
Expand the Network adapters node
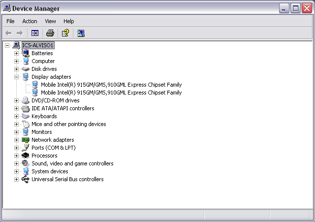click(x=16, y=140)
